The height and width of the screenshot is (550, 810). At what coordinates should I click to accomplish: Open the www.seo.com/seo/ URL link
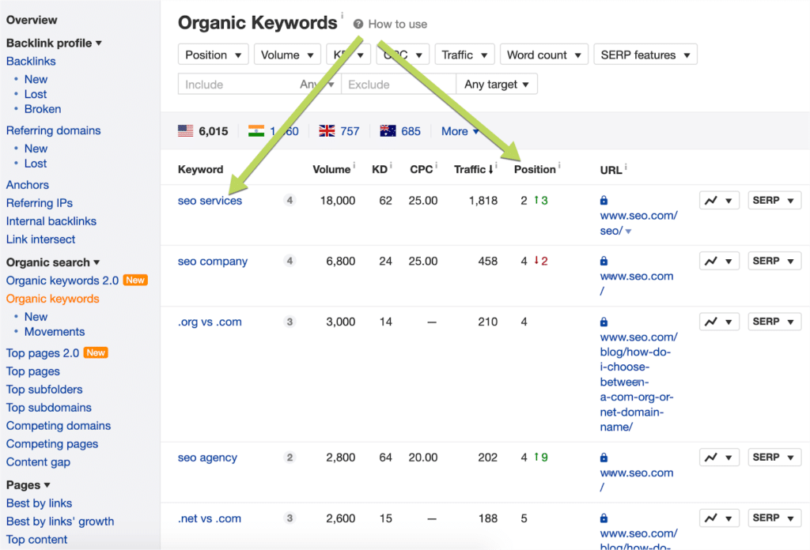tap(638, 224)
